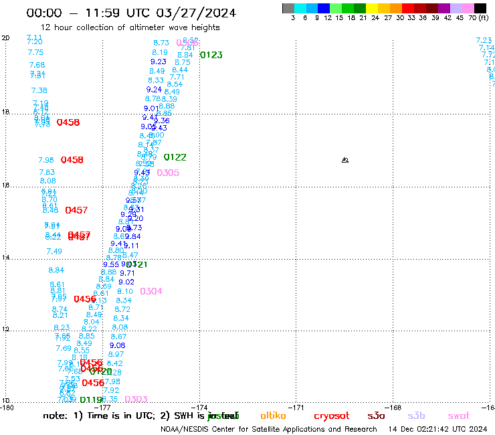This screenshot has height=435, width=495.
Task: Click subtitle '12 hour collection of altimeter wave heights'
Action: (130, 27)
